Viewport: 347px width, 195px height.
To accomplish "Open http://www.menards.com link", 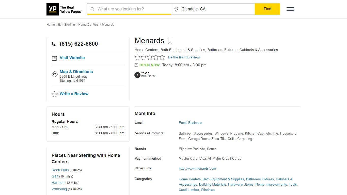I will [x=197, y=168].
